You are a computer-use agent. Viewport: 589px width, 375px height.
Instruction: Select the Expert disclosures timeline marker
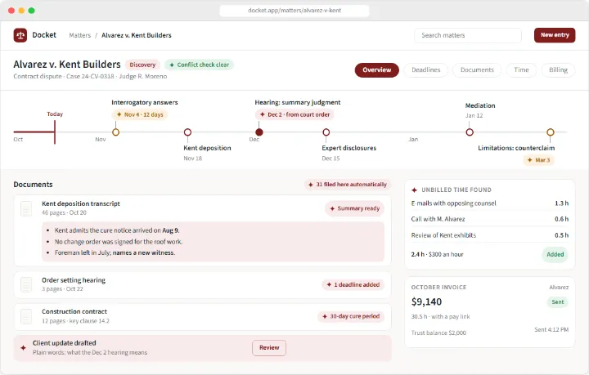326,132
